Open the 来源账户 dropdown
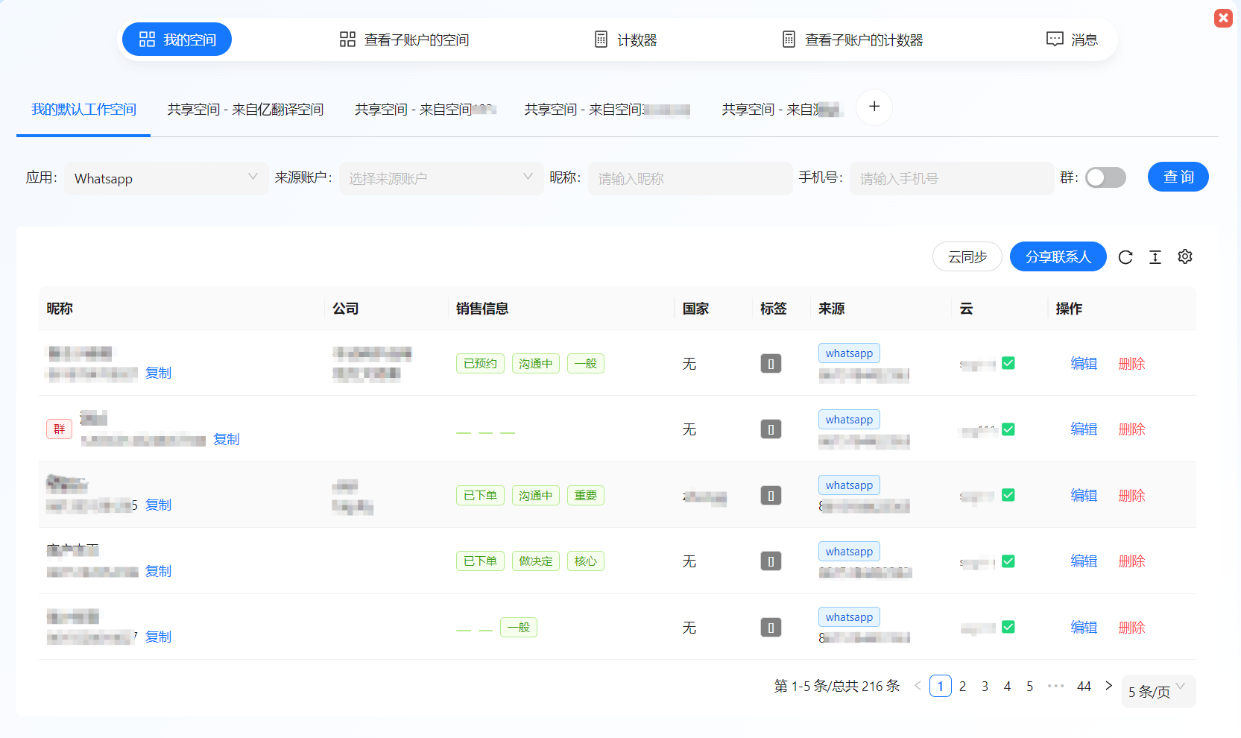Screen dimensions: 1241x738 (440, 178)
